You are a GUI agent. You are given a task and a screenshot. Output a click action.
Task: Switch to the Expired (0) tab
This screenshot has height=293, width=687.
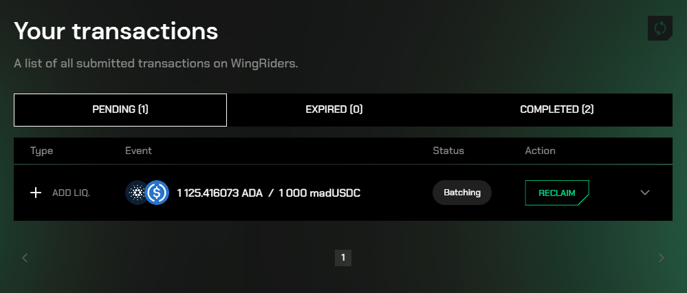tap(334, 109)
